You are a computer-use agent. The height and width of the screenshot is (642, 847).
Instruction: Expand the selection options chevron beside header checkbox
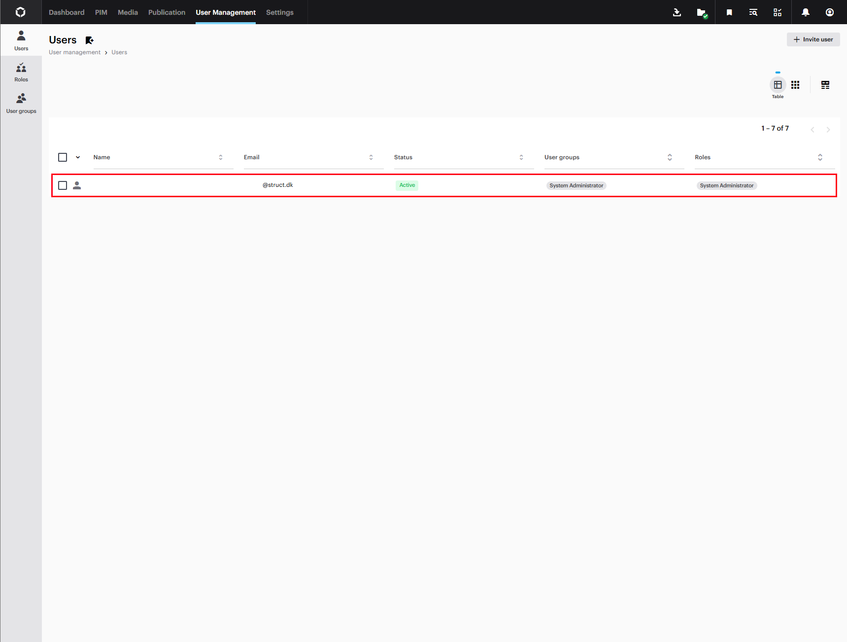point(78,157)
